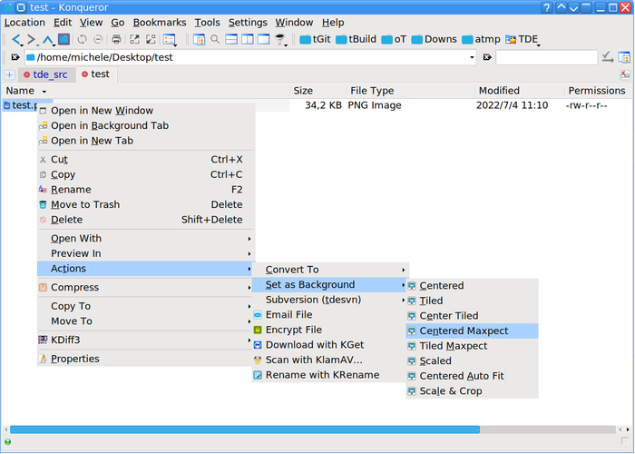Viewport: 635px width, 454px height.
Task: Open the Bookmarks menu
Action: (x=160, y=23)
